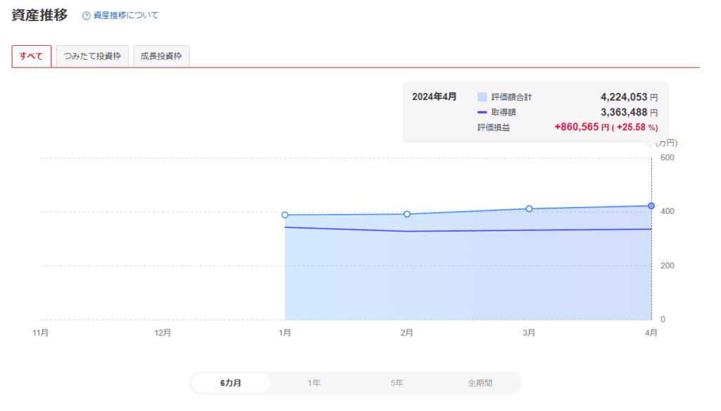Click the +860,565 profit value
Image resolution: width=721 pixels, height=411 pixels.
[577, 127]
